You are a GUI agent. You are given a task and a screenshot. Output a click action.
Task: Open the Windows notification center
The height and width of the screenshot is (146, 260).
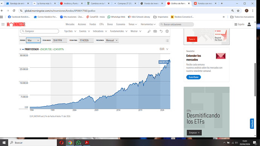tap(255, 143)
